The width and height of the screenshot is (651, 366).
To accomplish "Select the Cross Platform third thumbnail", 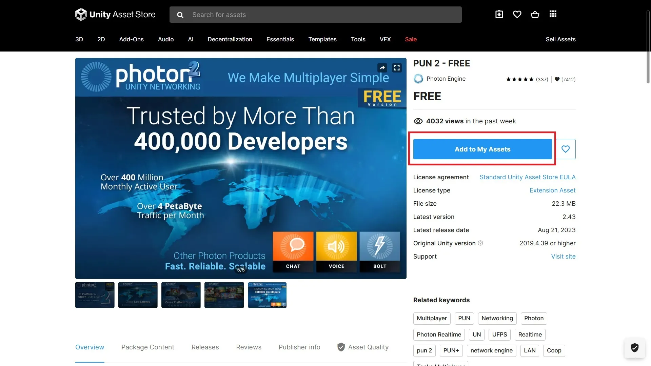I will pos(181,295).
